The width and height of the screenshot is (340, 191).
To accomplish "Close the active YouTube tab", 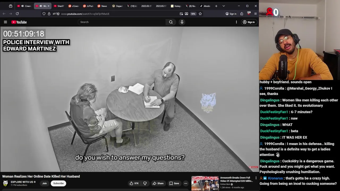I will pyautogui.click(x=48, y=6).
